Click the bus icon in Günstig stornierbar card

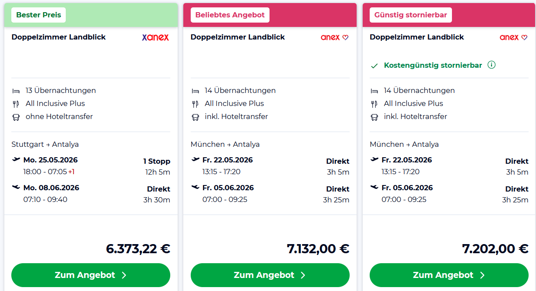pos(374,117)
